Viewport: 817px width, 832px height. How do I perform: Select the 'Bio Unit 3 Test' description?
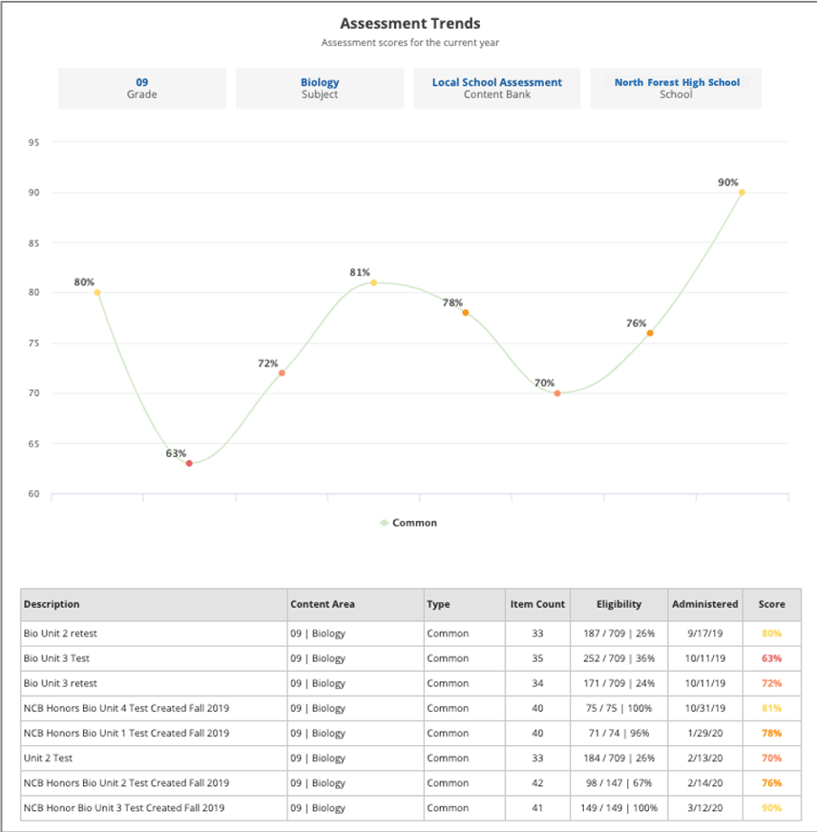click(x=57, y=658)
